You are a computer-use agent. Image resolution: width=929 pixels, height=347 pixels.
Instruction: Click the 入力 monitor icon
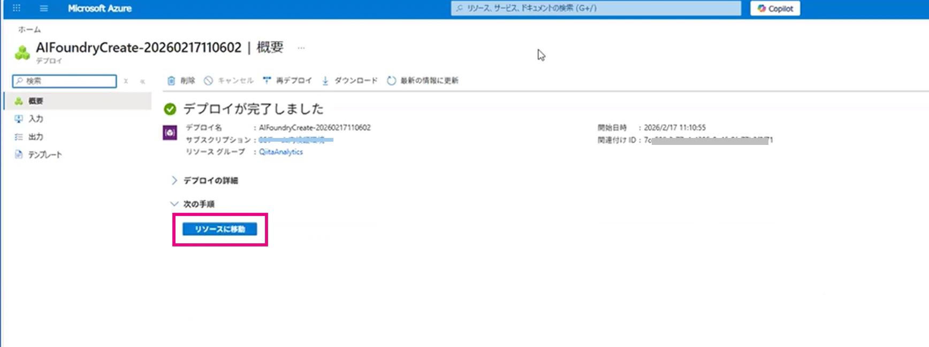tap(19, 119)
